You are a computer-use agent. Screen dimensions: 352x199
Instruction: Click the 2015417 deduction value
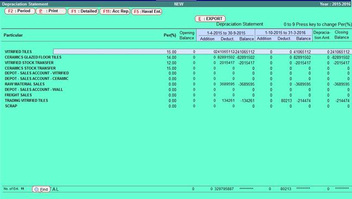[227, 63]
